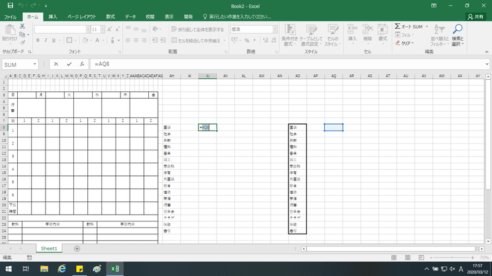The height and width of the screenshot is (276, 492).
Task: Open the font name dropdown
Action: click(88, 29)
